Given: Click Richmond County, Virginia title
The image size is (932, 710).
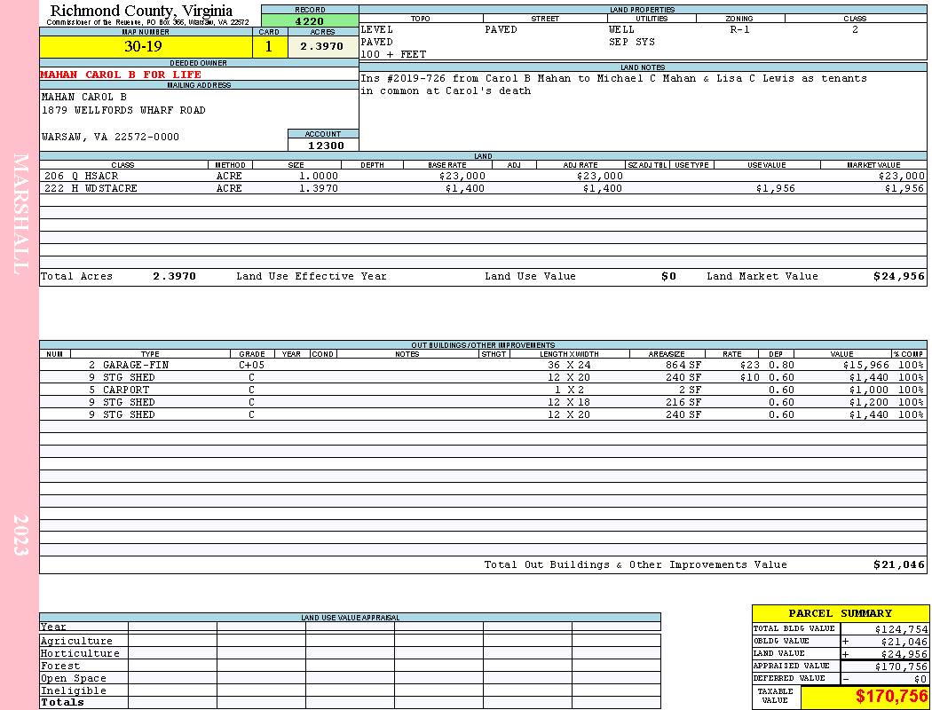Looking at the screenshot, I should click(x=141, y=11).
